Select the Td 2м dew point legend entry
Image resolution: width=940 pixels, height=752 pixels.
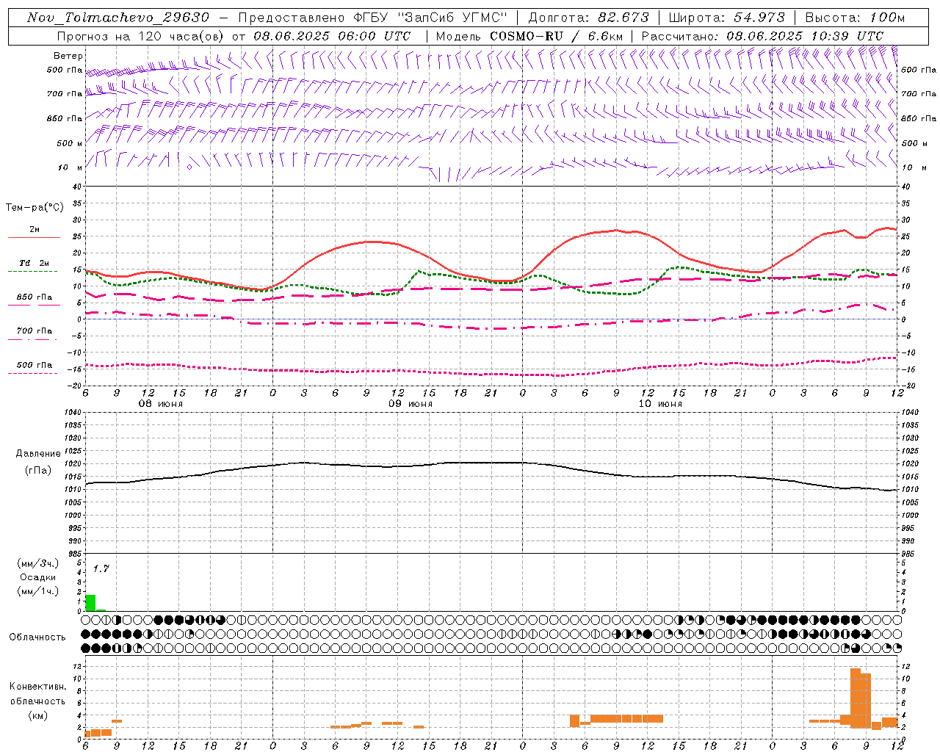tap(35, 263)
